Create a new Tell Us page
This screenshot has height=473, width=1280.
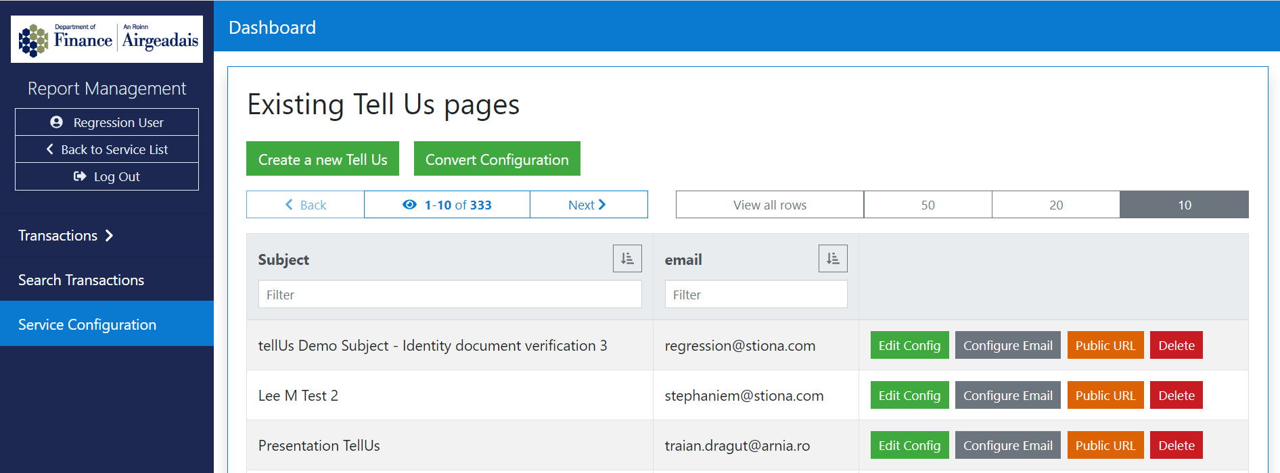(x=323, y=159)
